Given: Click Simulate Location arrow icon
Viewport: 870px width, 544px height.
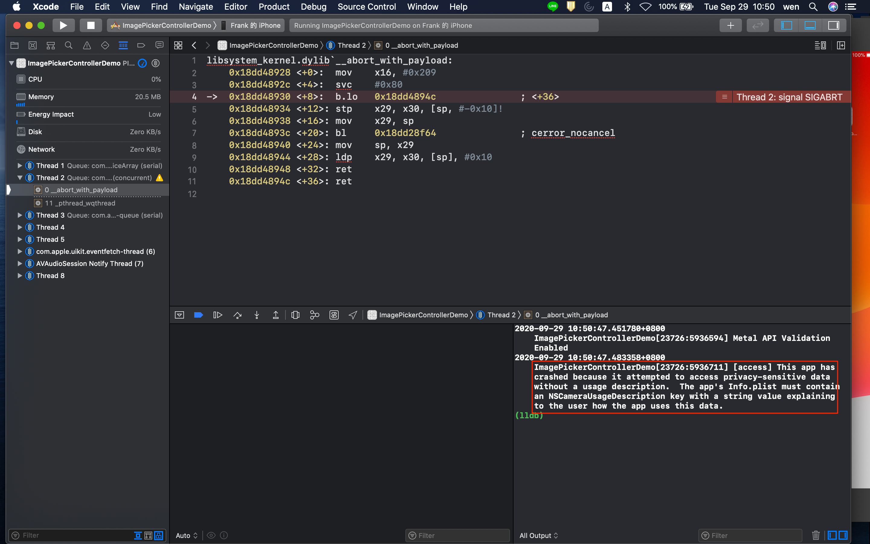Looking at the screenshot, I should [x=353, y=315].
